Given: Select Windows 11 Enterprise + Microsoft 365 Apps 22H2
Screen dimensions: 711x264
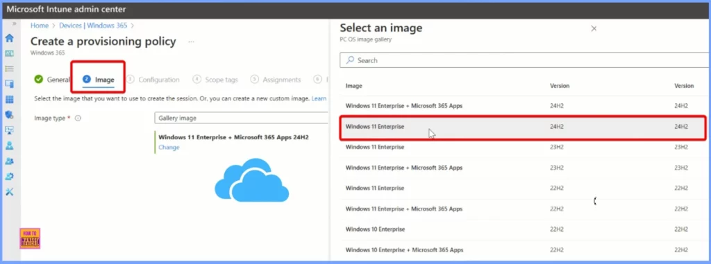Looking at the screenshot, I should [x=525, y=209].
